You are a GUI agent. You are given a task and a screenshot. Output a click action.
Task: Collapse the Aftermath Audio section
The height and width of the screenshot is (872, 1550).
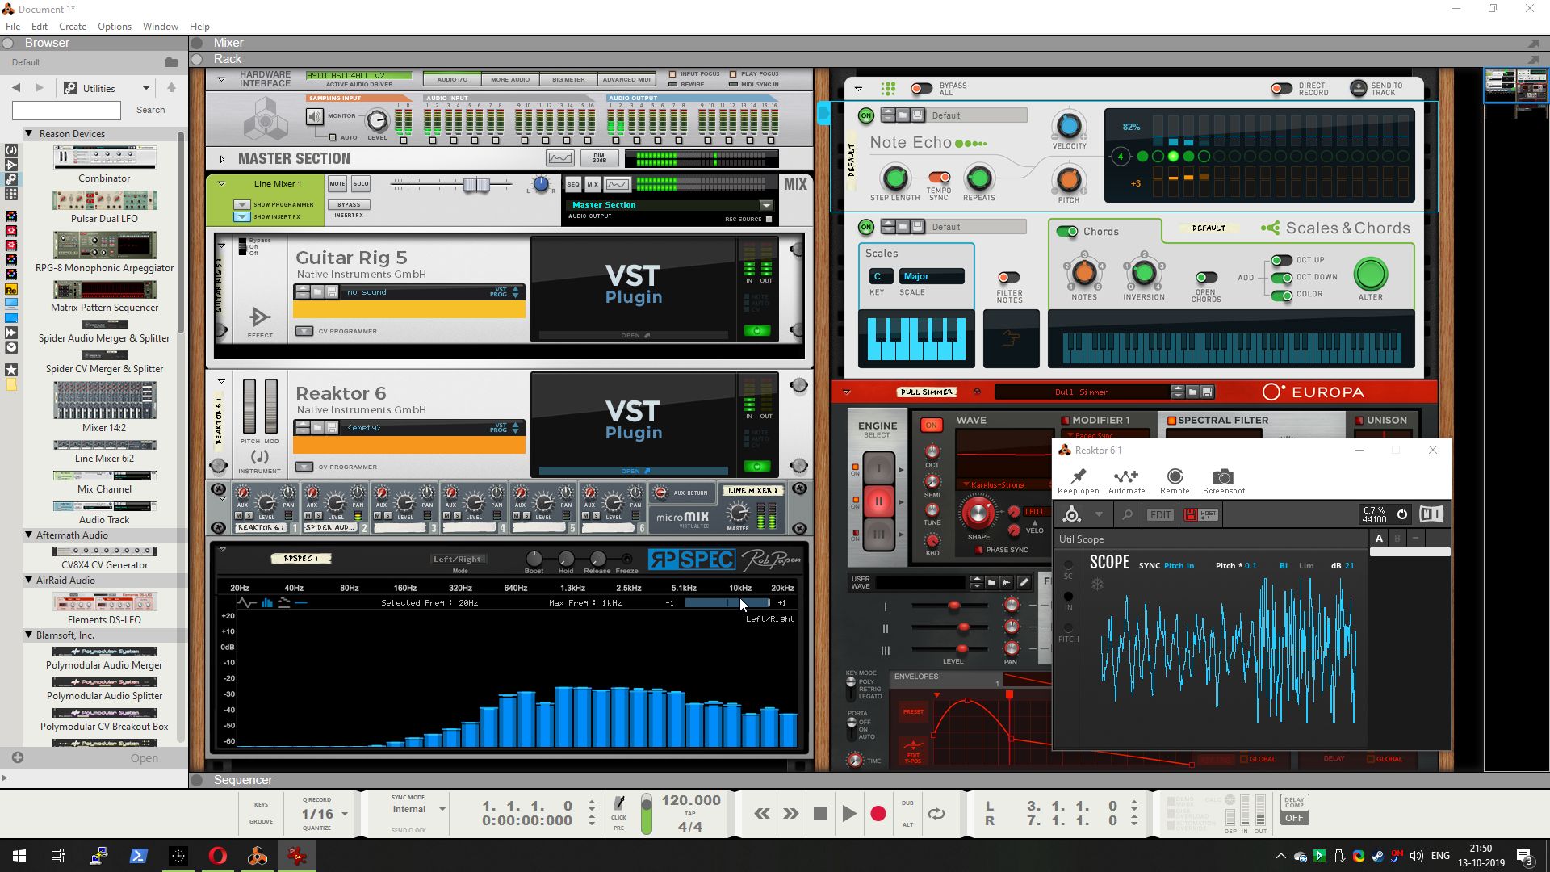[x=29, y=535]
